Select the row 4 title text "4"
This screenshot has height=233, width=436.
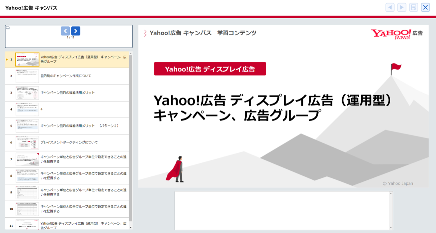click(x=41, y=109)
